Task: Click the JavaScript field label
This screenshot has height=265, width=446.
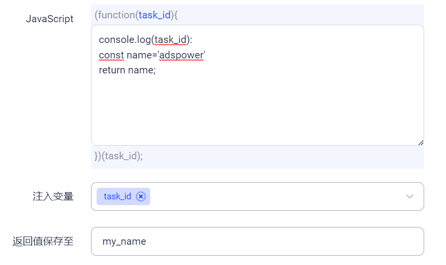Action: click(50, 19)
